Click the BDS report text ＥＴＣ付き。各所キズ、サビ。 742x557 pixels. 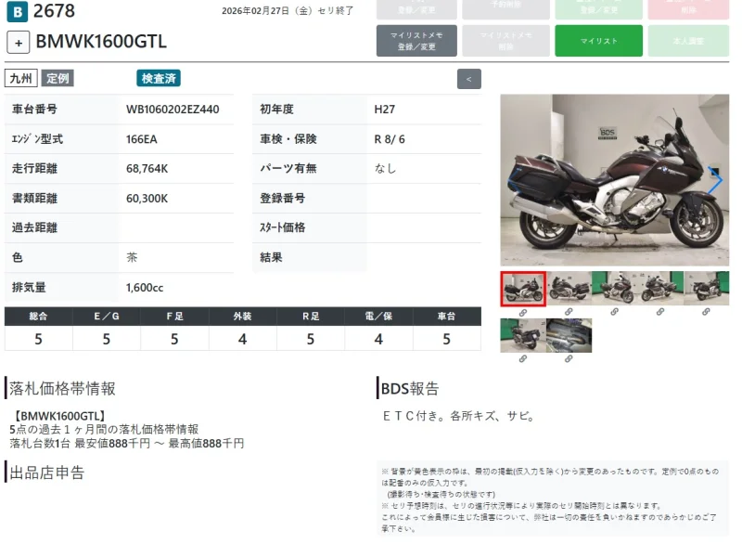[x=459, y=416]
